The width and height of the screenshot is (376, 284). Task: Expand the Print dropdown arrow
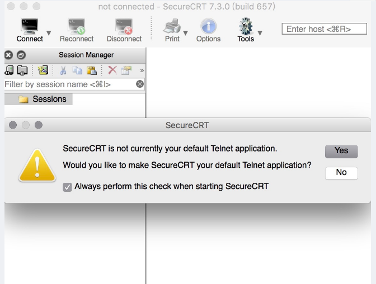point(185,33)
